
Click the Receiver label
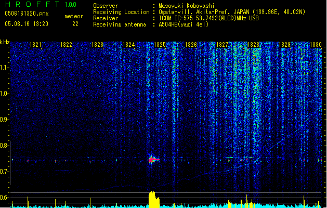tap(106, 18)
